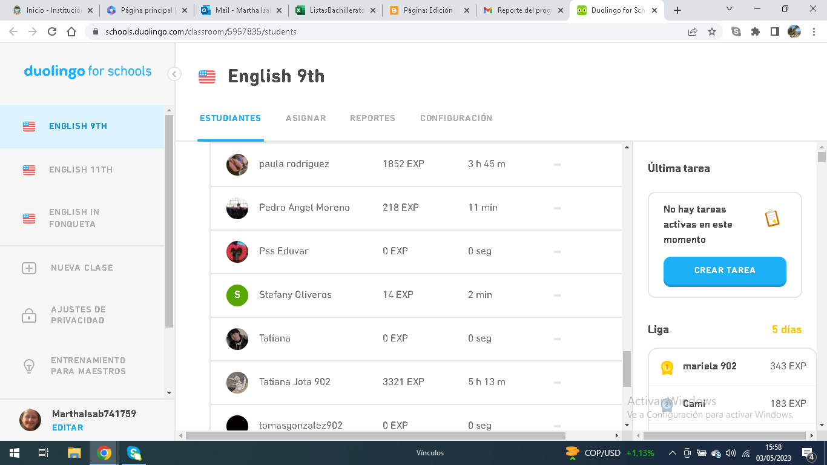The image size is (827, 465).
Task: Open Skype from the taskbar
Action: [x=134, y=453]
